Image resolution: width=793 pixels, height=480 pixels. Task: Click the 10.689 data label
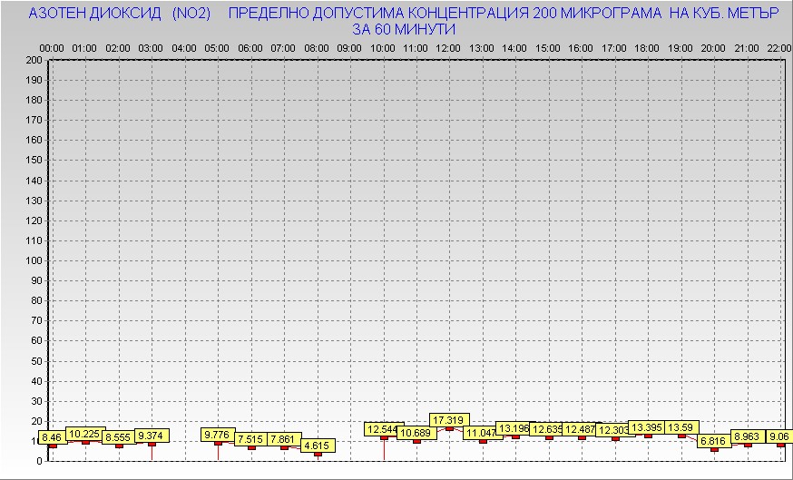(x=415, y=433)
